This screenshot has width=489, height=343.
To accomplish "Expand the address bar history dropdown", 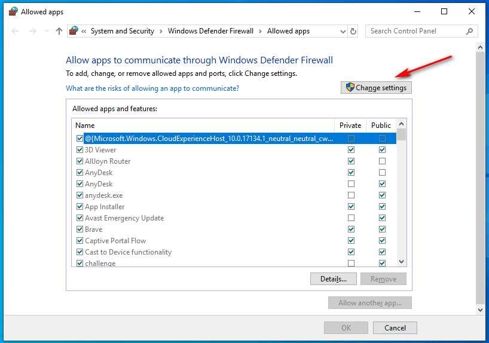I will (343, 31).
